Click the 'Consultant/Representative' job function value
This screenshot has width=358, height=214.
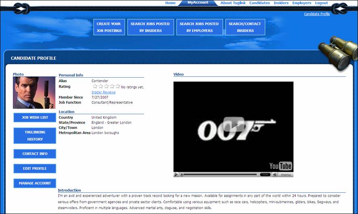coord(112,103)
